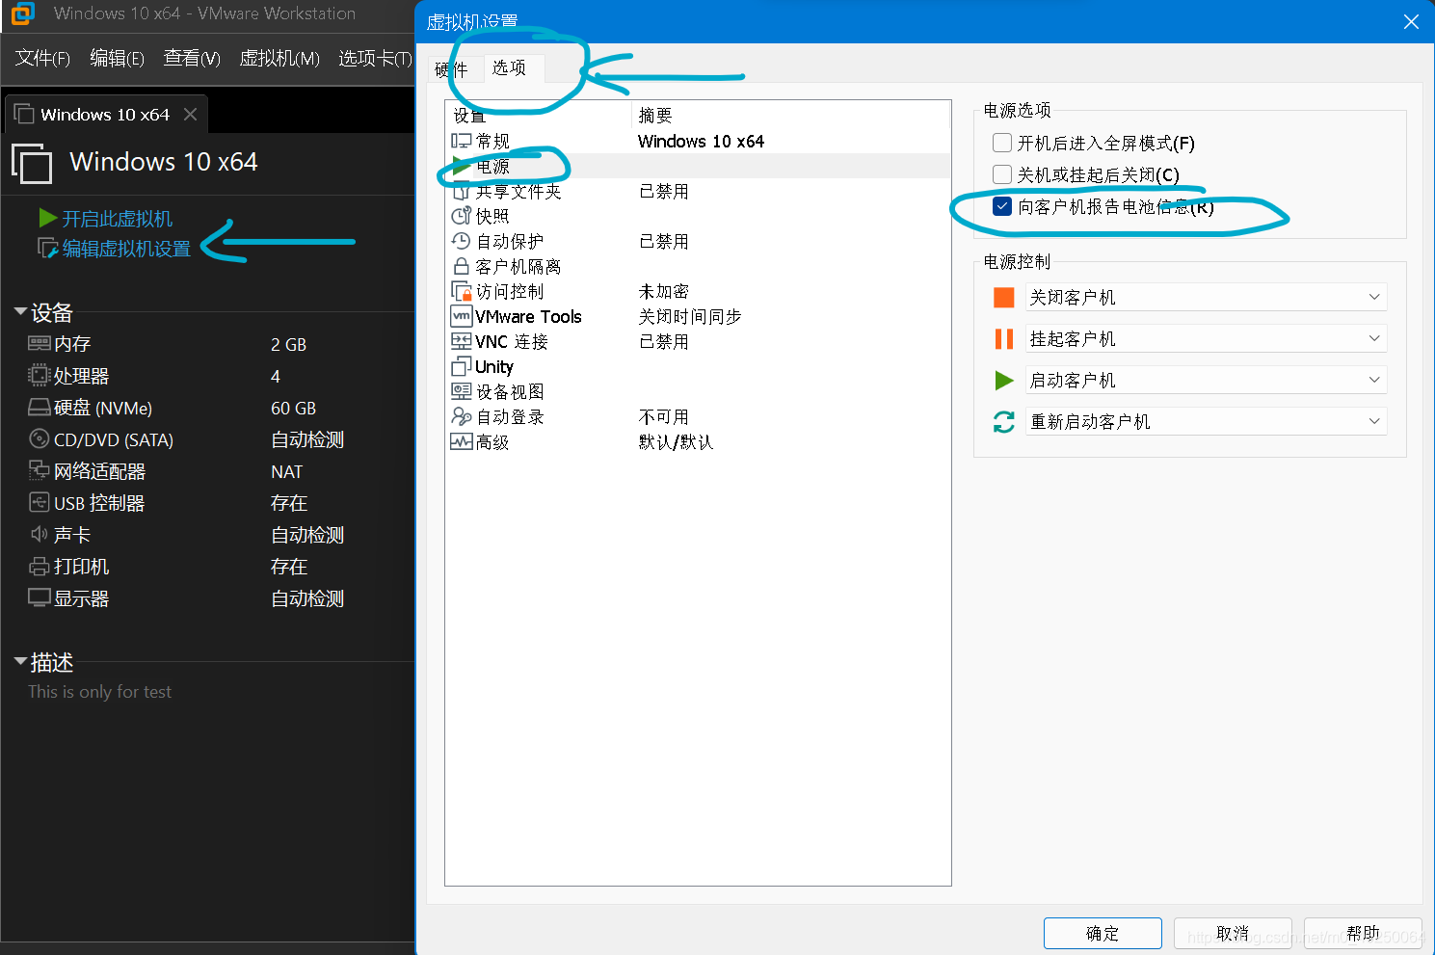Click the 自动保护 icon in settings list

(462, 241)
